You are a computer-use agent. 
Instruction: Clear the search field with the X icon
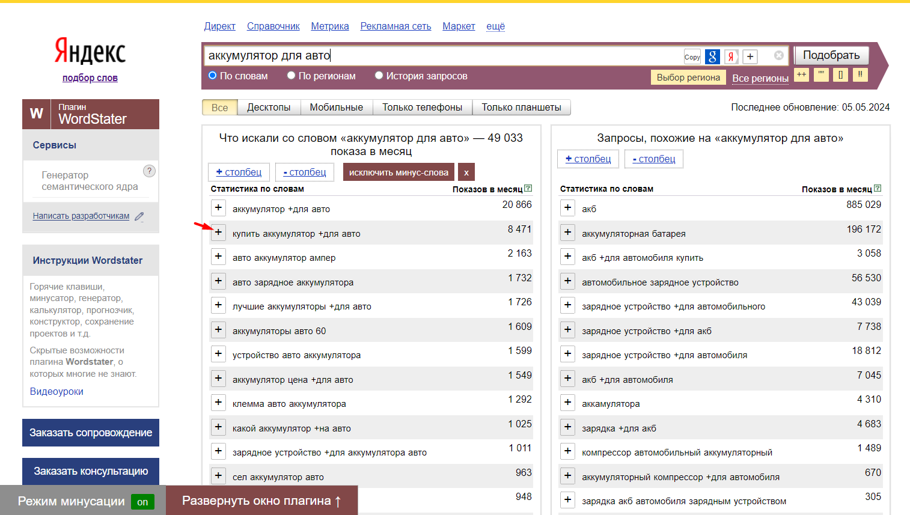[779, 55]
